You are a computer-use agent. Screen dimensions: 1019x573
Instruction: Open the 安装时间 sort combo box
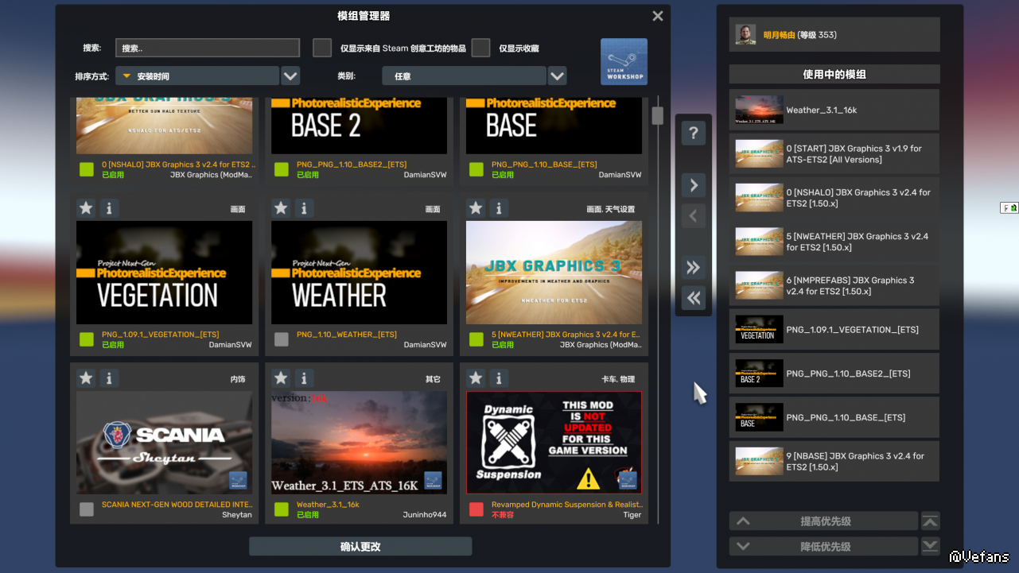click(197, 76)
